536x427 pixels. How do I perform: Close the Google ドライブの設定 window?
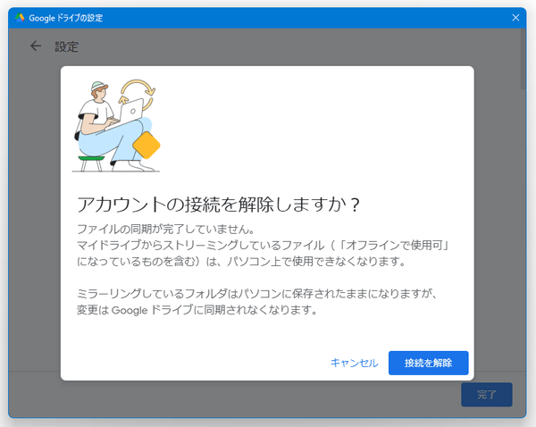click(515, 18)
